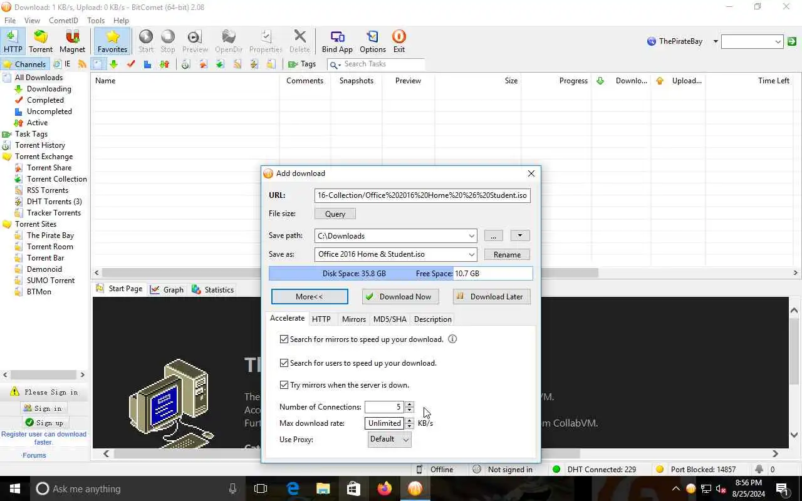Open File Explorer from the taskbar
The width and height of the screenshot is (802, 501).
pos(323,488)
